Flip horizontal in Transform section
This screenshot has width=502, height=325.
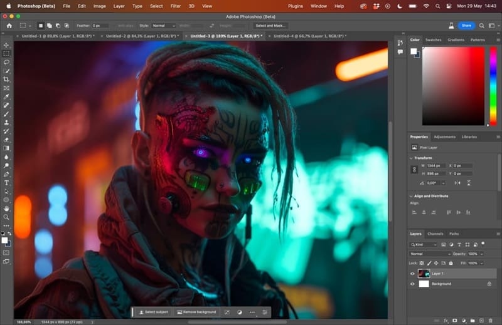[x=457, y=183]
